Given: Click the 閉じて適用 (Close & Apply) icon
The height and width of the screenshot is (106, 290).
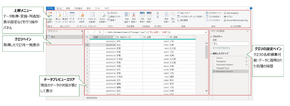Looking at the screenshot, I should (50, 15).
